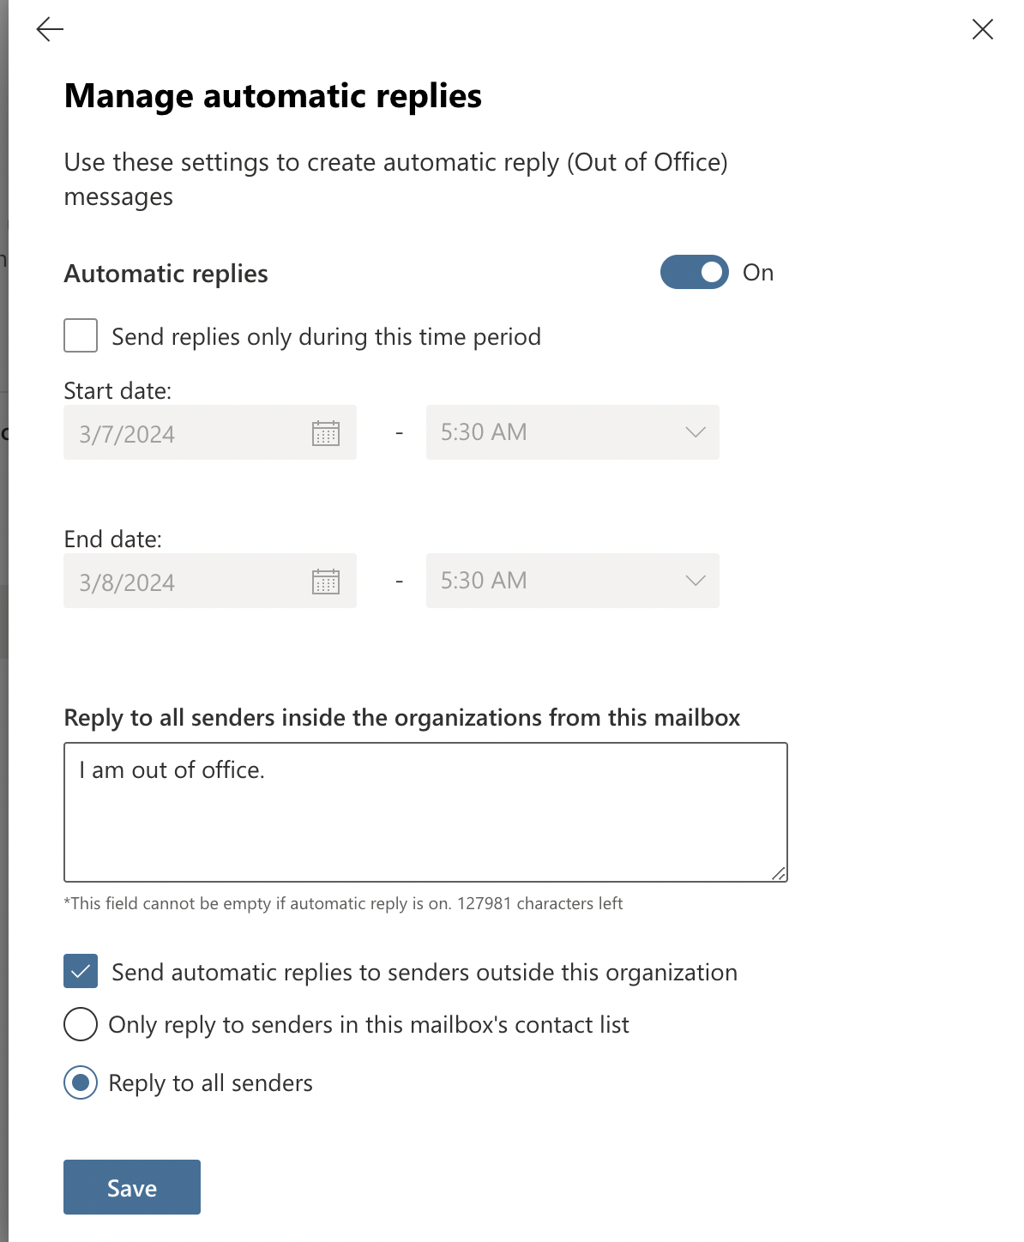Toggle Automatic replies off
Screen dimensions: 1024x1242
pyautogui.click(x=694, y=272)
